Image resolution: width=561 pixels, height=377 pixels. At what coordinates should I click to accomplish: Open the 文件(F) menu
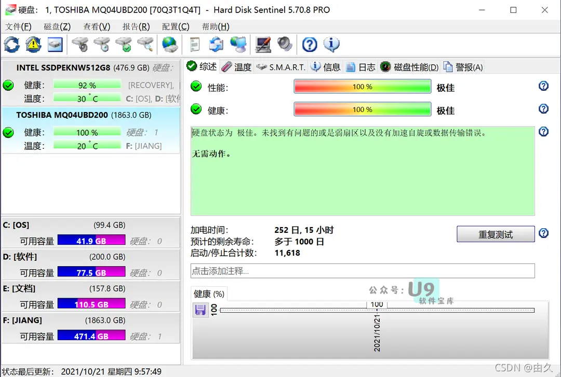[18, 27]
